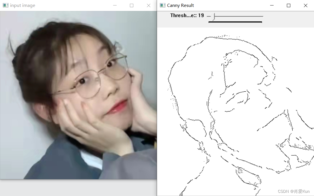Click the girl's photo in input image window
This screenshot has width=314, height=196.
tap(78, 95)
